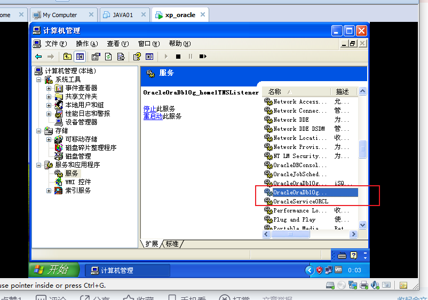
Task: Click the services list horizontal scrollbar thumb
Action: pos(290,234)
